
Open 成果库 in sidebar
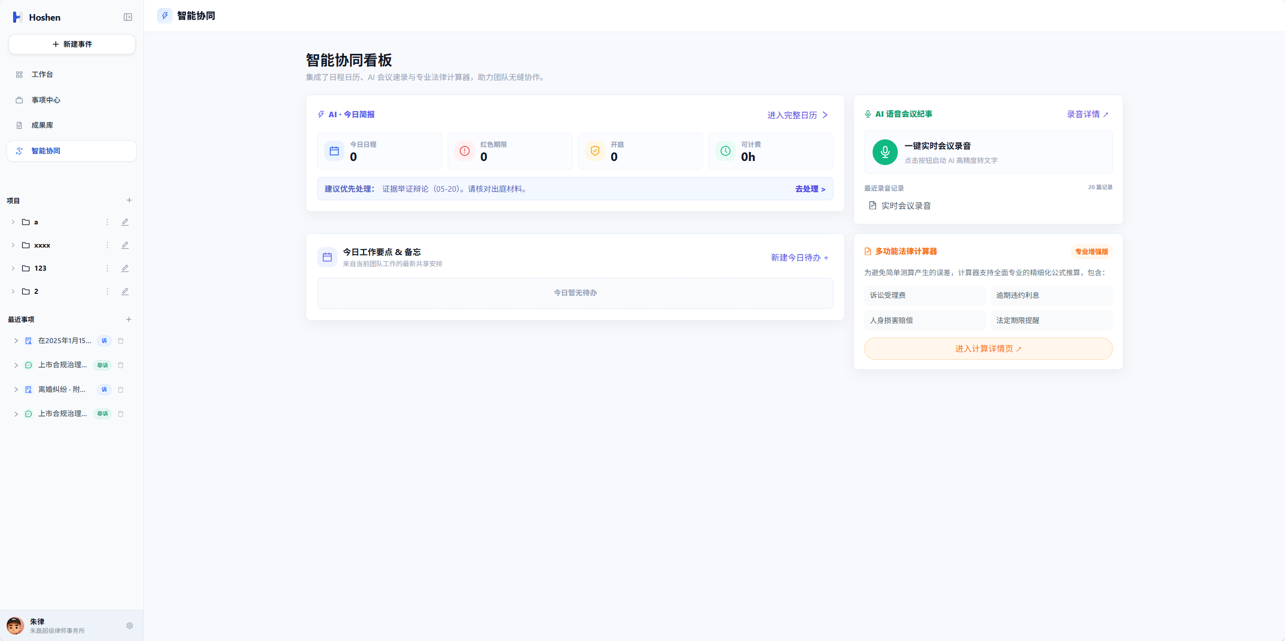pyautogui.click(x=72, y=125)
